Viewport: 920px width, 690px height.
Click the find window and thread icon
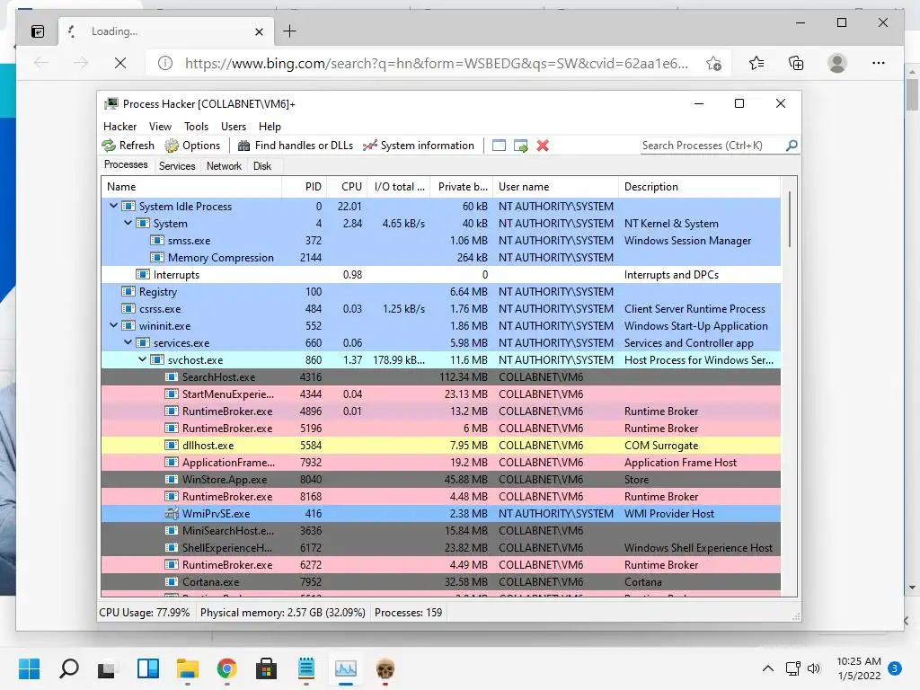tap(520, 146)
